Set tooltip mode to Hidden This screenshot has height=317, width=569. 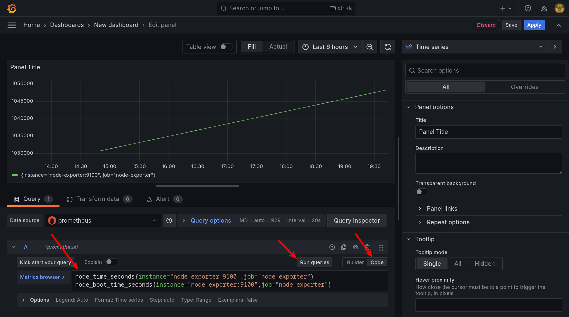485,264
